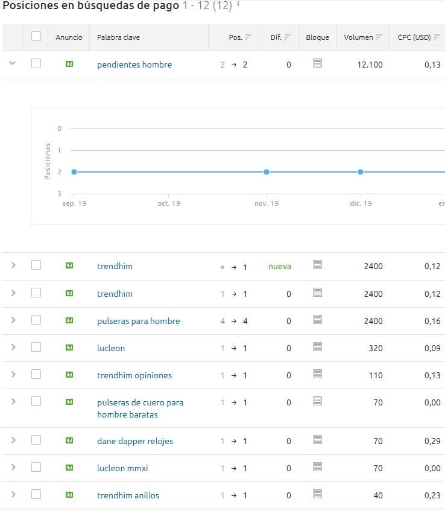Image resolution: width=445 pixels, height=511 pixels.
Task: Expand the dane dapper relojes row
Action: (13, 440)
